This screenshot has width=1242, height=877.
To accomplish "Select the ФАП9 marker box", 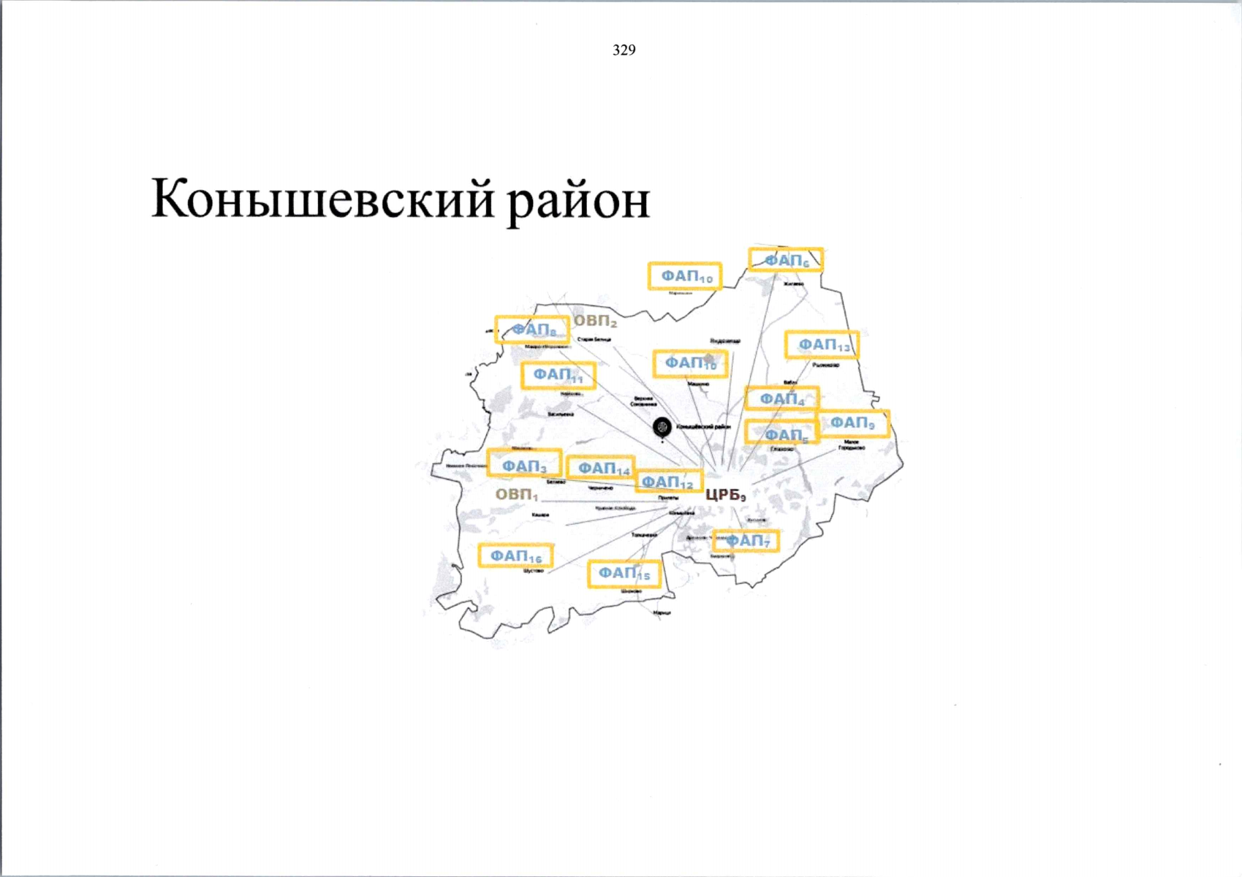I will click(x=853, y=423).
